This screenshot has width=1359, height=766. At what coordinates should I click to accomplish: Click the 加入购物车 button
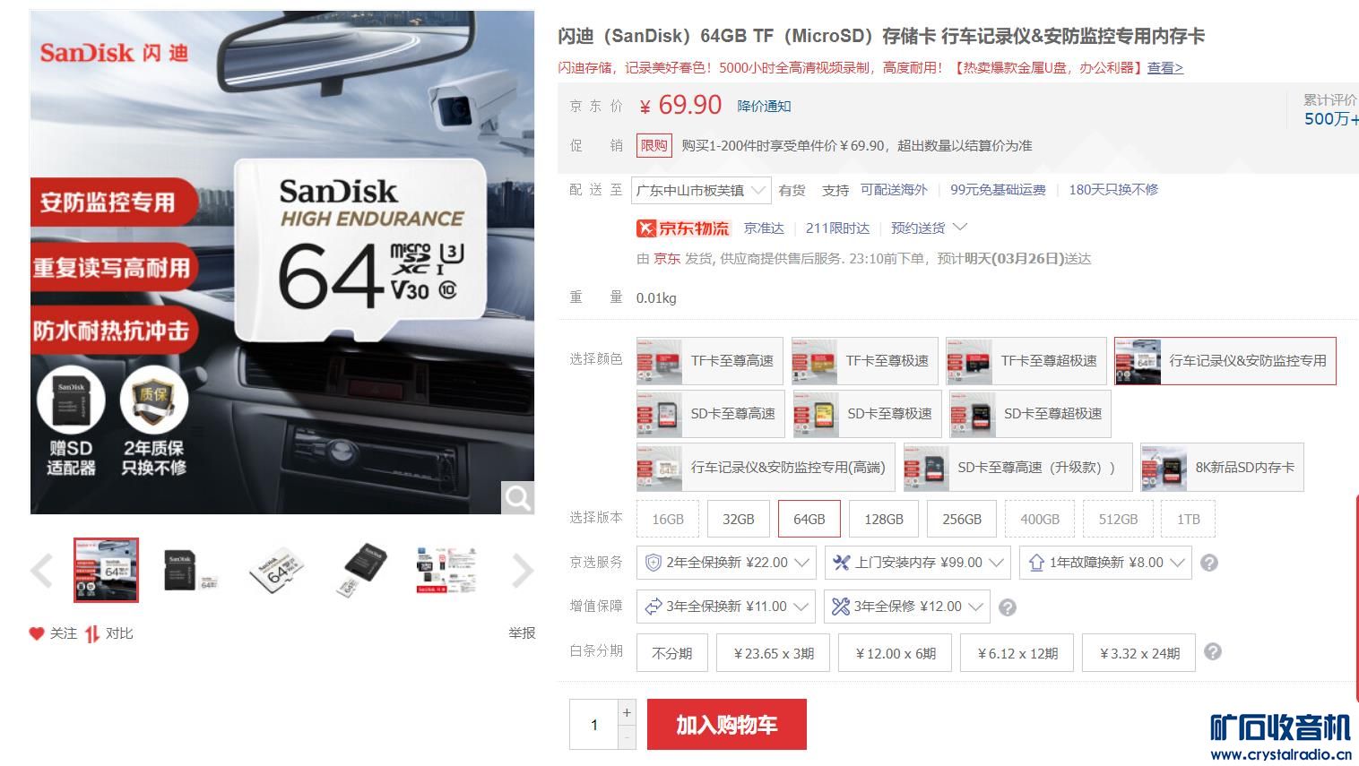click(727, 724)
